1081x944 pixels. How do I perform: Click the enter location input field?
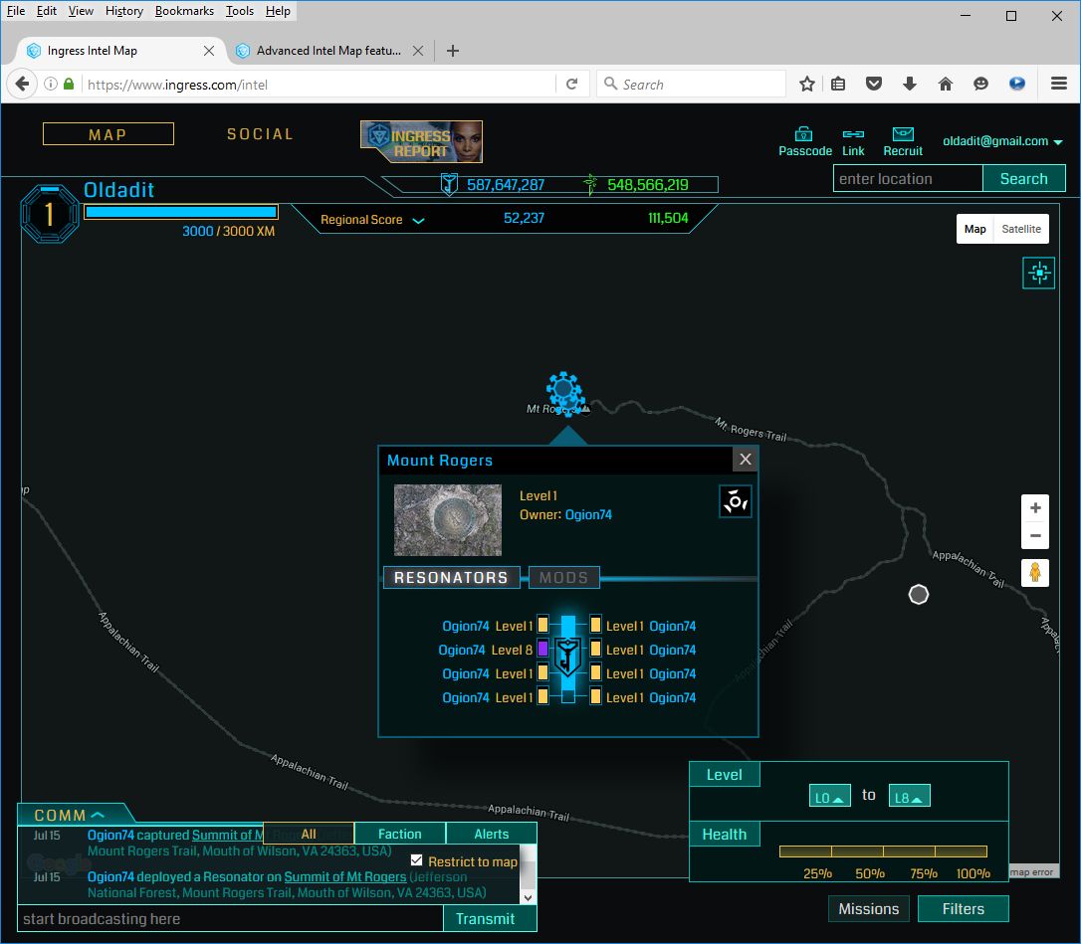coord(908,179)
